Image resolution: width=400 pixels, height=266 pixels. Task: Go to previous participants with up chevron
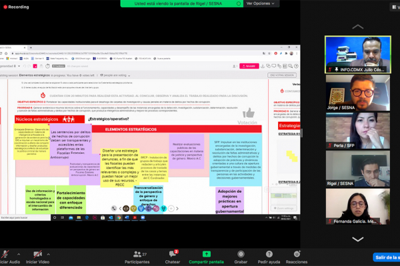pyautogui.click(x=357, y=27)
